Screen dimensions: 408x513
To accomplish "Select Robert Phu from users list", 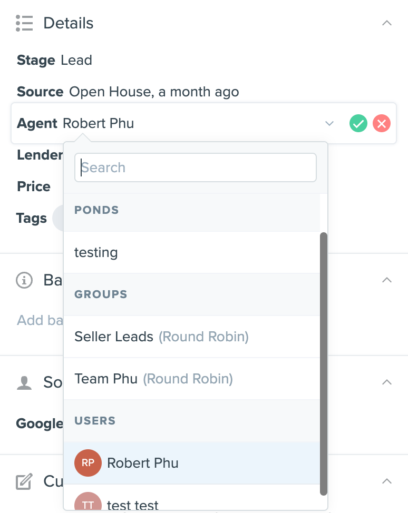I will (143, 463).
